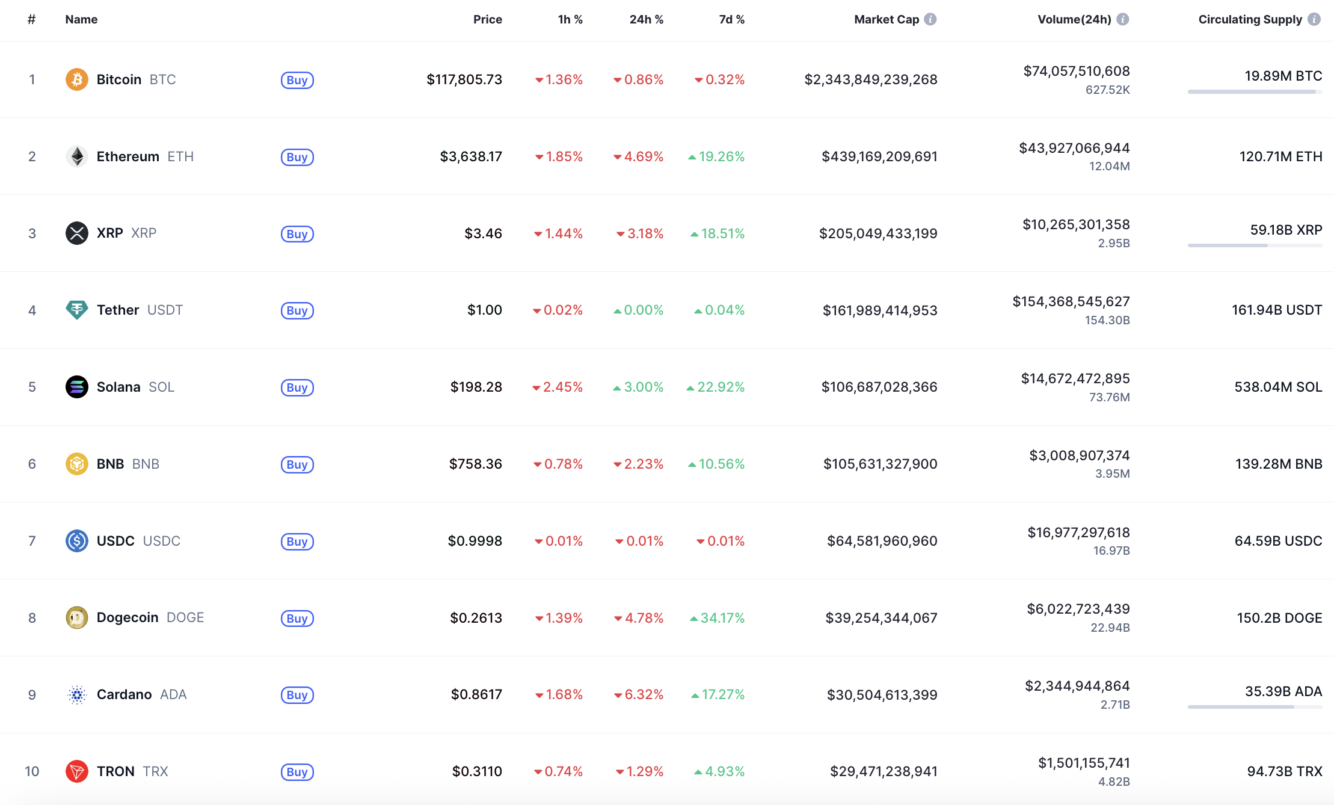Viewport: 1334px width, 805px height.
Task: Open the Market Cap info tooltip icon
Action: (x=930, y=19)
